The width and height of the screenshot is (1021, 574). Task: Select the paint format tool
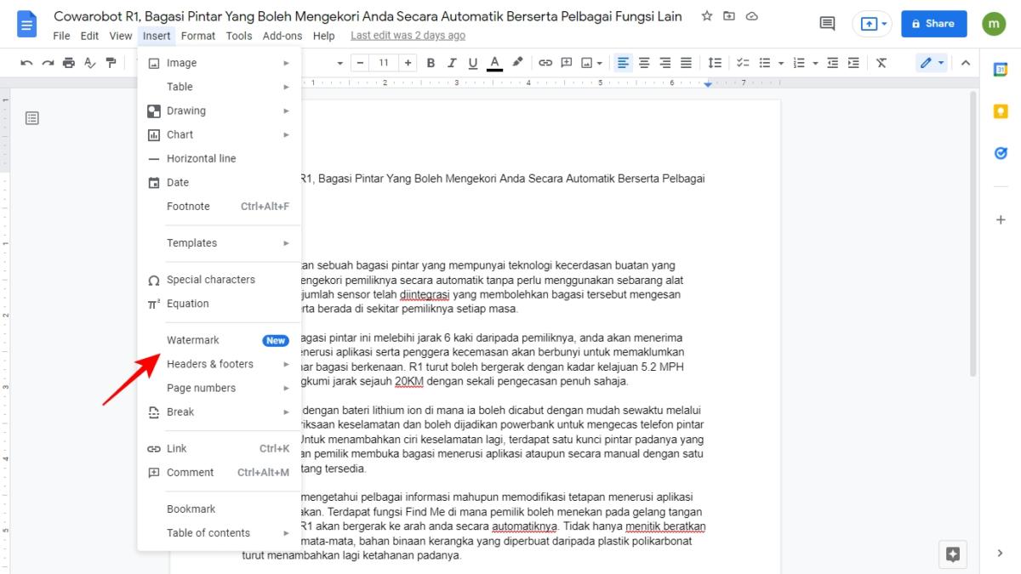point(111,63)
